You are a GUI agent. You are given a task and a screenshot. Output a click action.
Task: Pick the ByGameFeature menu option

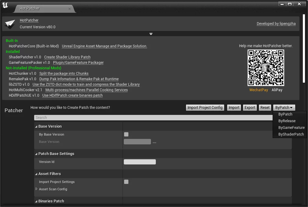pyautogui.click(x=291, y=128)
